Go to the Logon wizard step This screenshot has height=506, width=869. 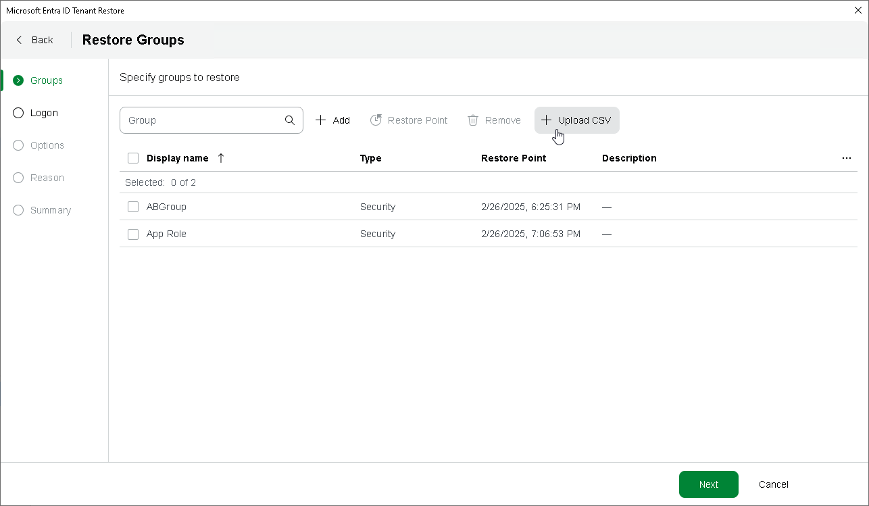tap(44, 113)
